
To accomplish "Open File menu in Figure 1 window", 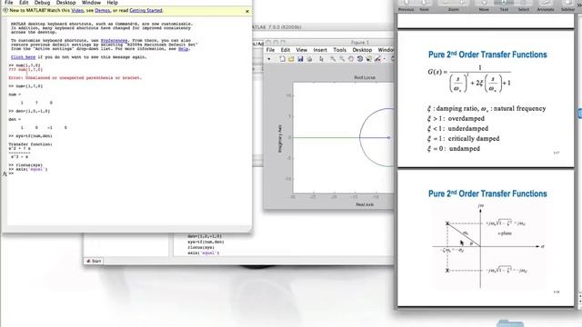I will coord(270,50).
